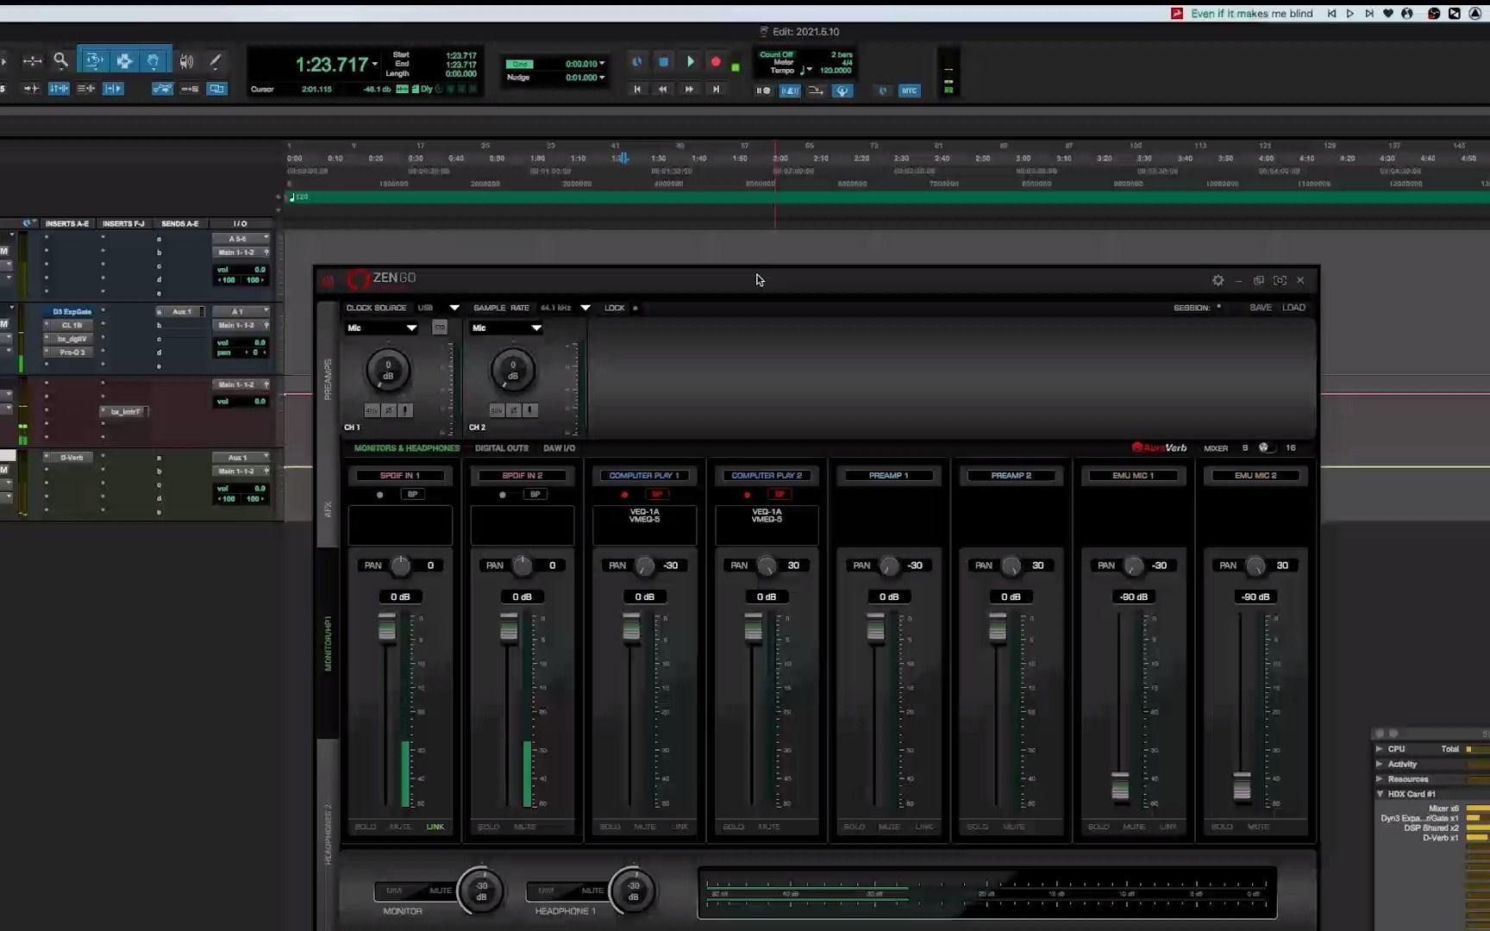Viewport: 1490px width, 931px height.
Task: Click the Fast Forward transport button
Action: 689,89
